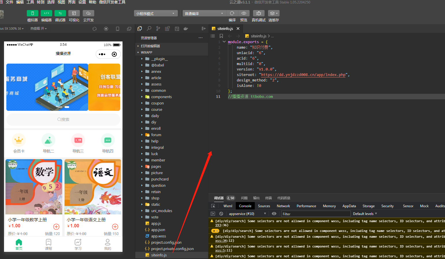The height and width of the screenshot is (259, 445).
Task: Collapse the sidebar with the arrow icon
Action: (x=204, y=28)
